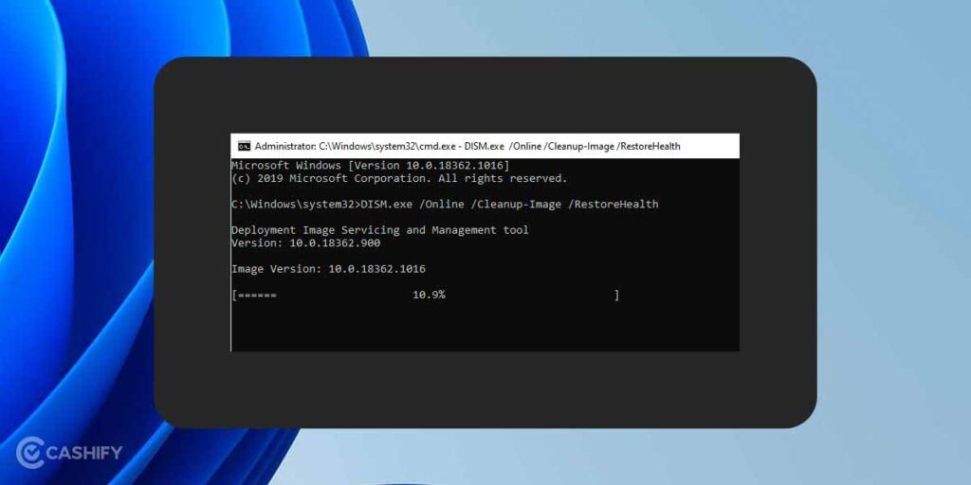971x485 pixels.
Task: Click the "Microsoft Windows [Version 10.0.18362.1016]" line
Action: [371, 166]
